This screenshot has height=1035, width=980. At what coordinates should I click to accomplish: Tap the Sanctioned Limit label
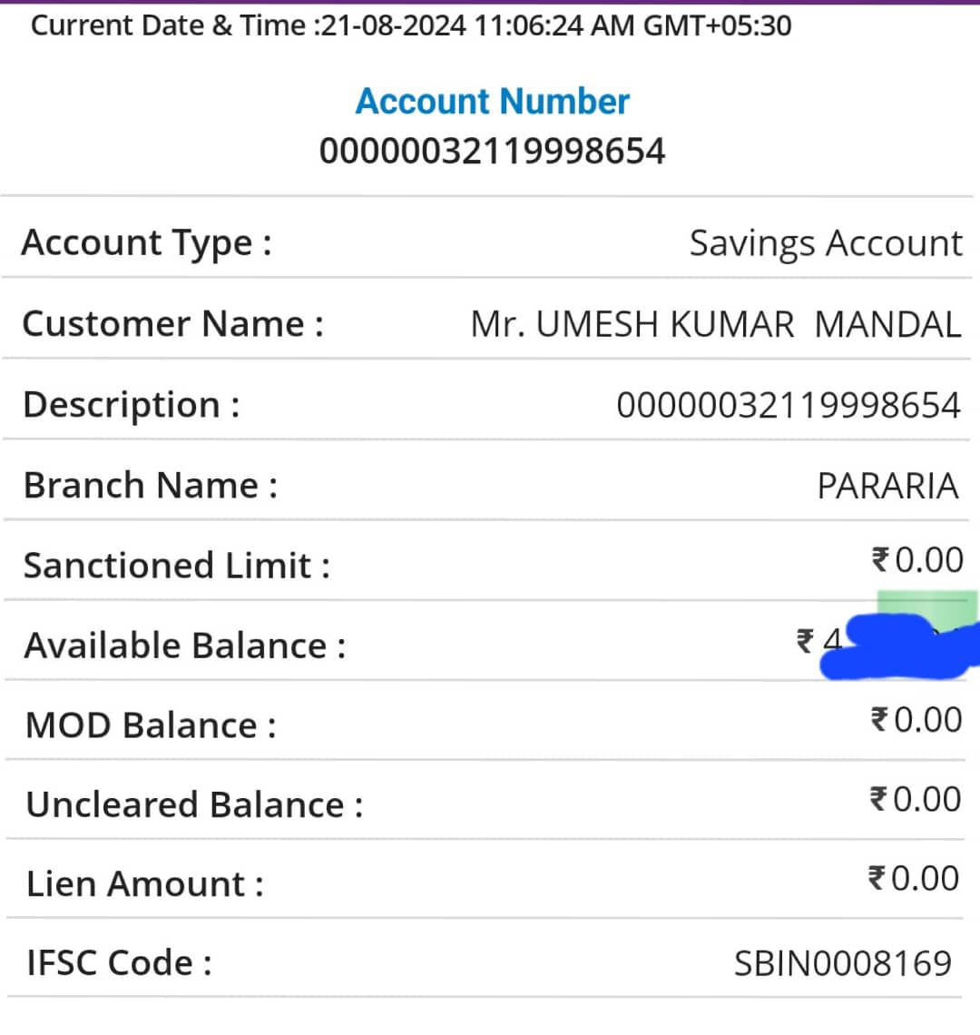177,566
